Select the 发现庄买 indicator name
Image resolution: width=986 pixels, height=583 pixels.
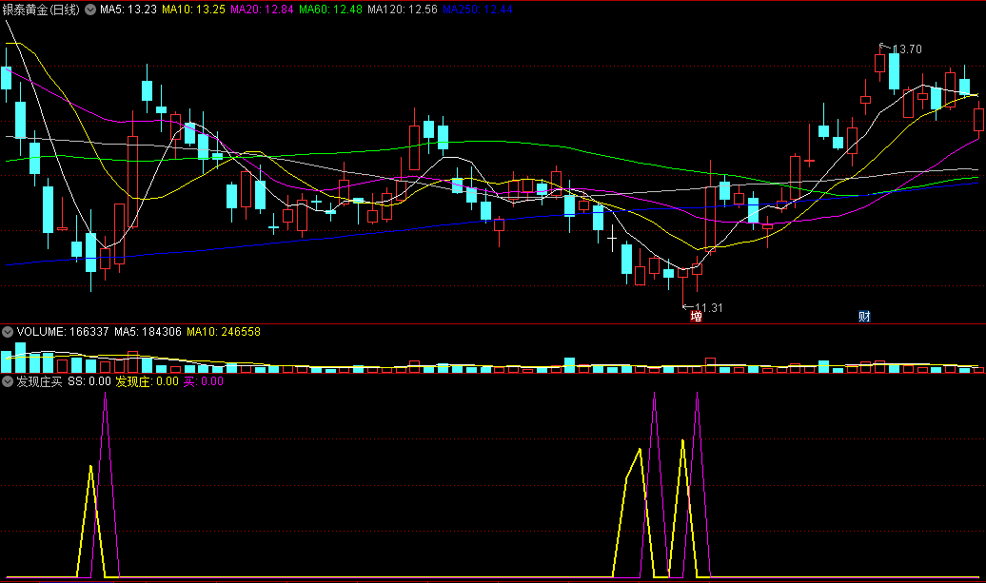tap(40, 381)
